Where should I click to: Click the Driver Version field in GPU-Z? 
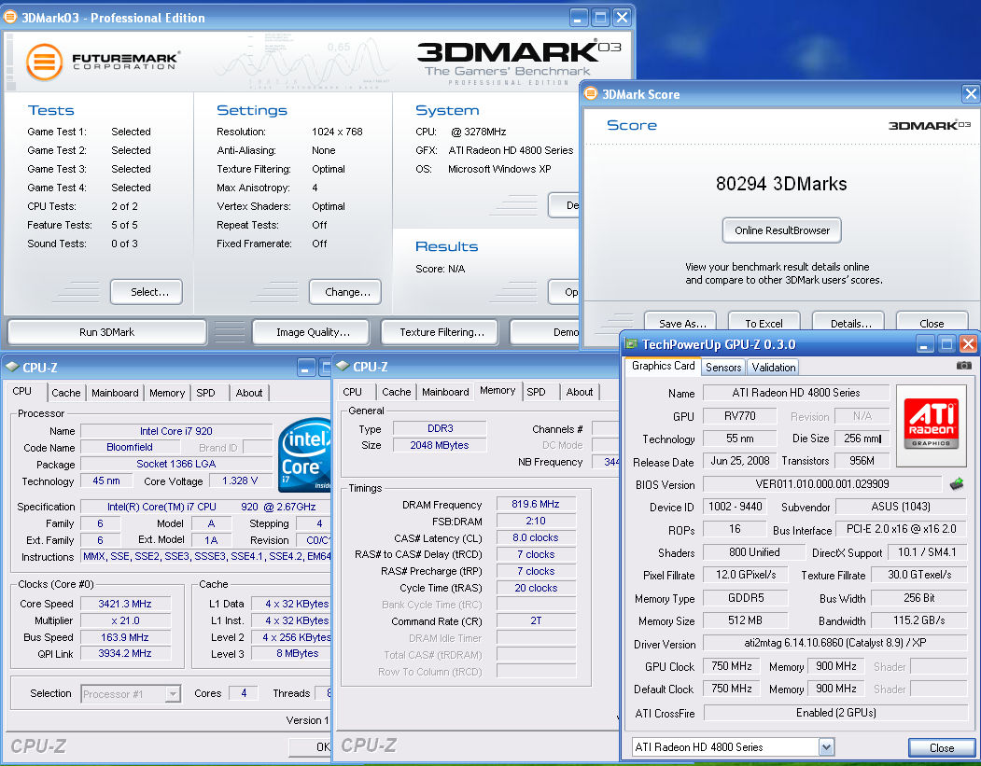(835, 643)
